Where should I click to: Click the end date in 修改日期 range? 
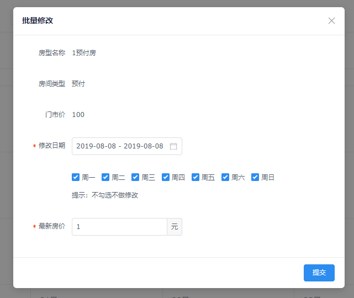point(143,146)
